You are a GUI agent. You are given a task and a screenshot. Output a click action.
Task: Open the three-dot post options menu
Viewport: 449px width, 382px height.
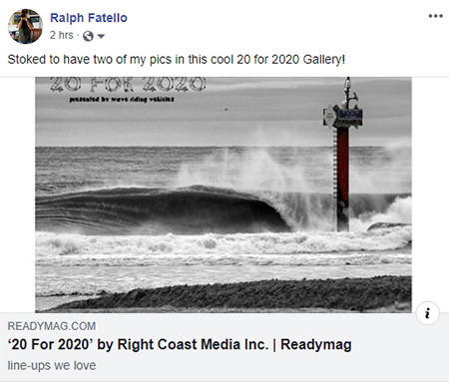coord(435,16)
